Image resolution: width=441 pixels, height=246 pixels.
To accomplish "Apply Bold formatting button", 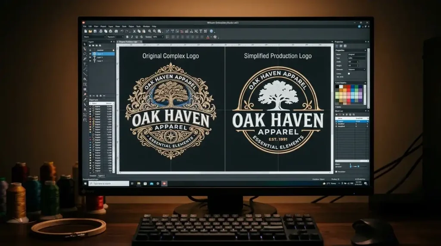I will 127,37.
